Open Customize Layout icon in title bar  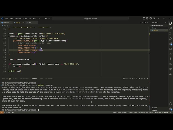pyautogui.click(x=154, y=18)
